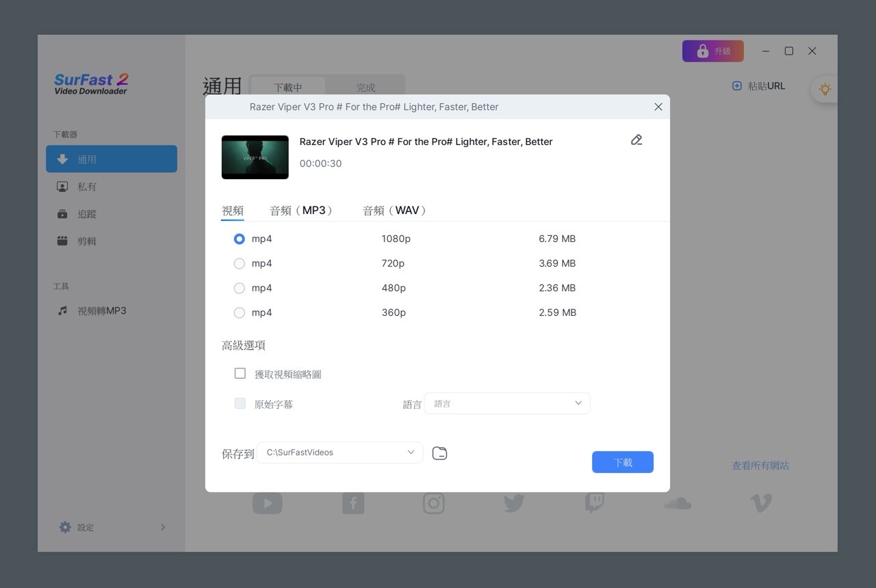Click the 升級 upgrade button
This screenshot has height=588, width=876.
713,51
